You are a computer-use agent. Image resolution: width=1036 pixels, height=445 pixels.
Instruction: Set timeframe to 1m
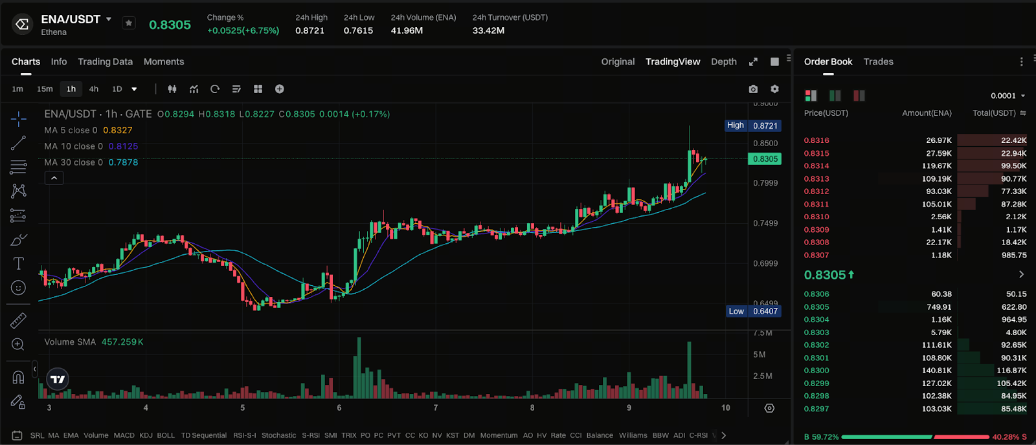click(x=17, y=89)
